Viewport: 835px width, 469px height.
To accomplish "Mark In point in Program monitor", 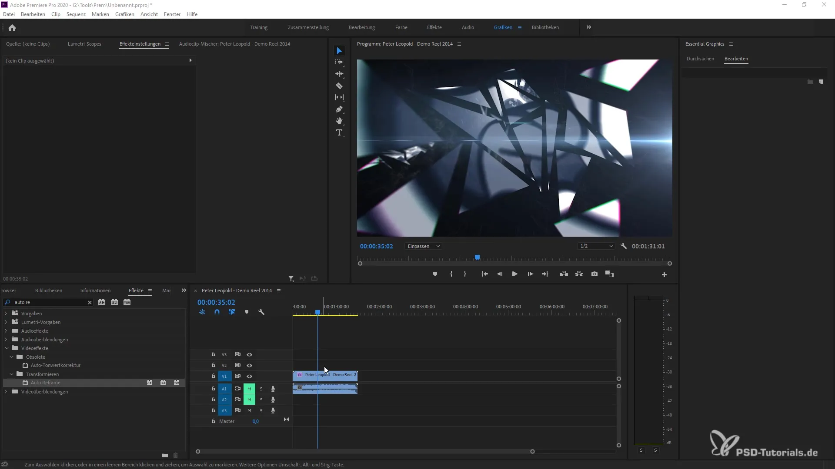I will 451,274.
